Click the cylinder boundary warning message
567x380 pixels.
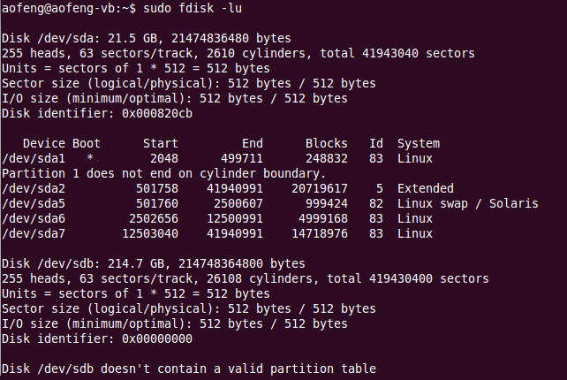(163, 173)
